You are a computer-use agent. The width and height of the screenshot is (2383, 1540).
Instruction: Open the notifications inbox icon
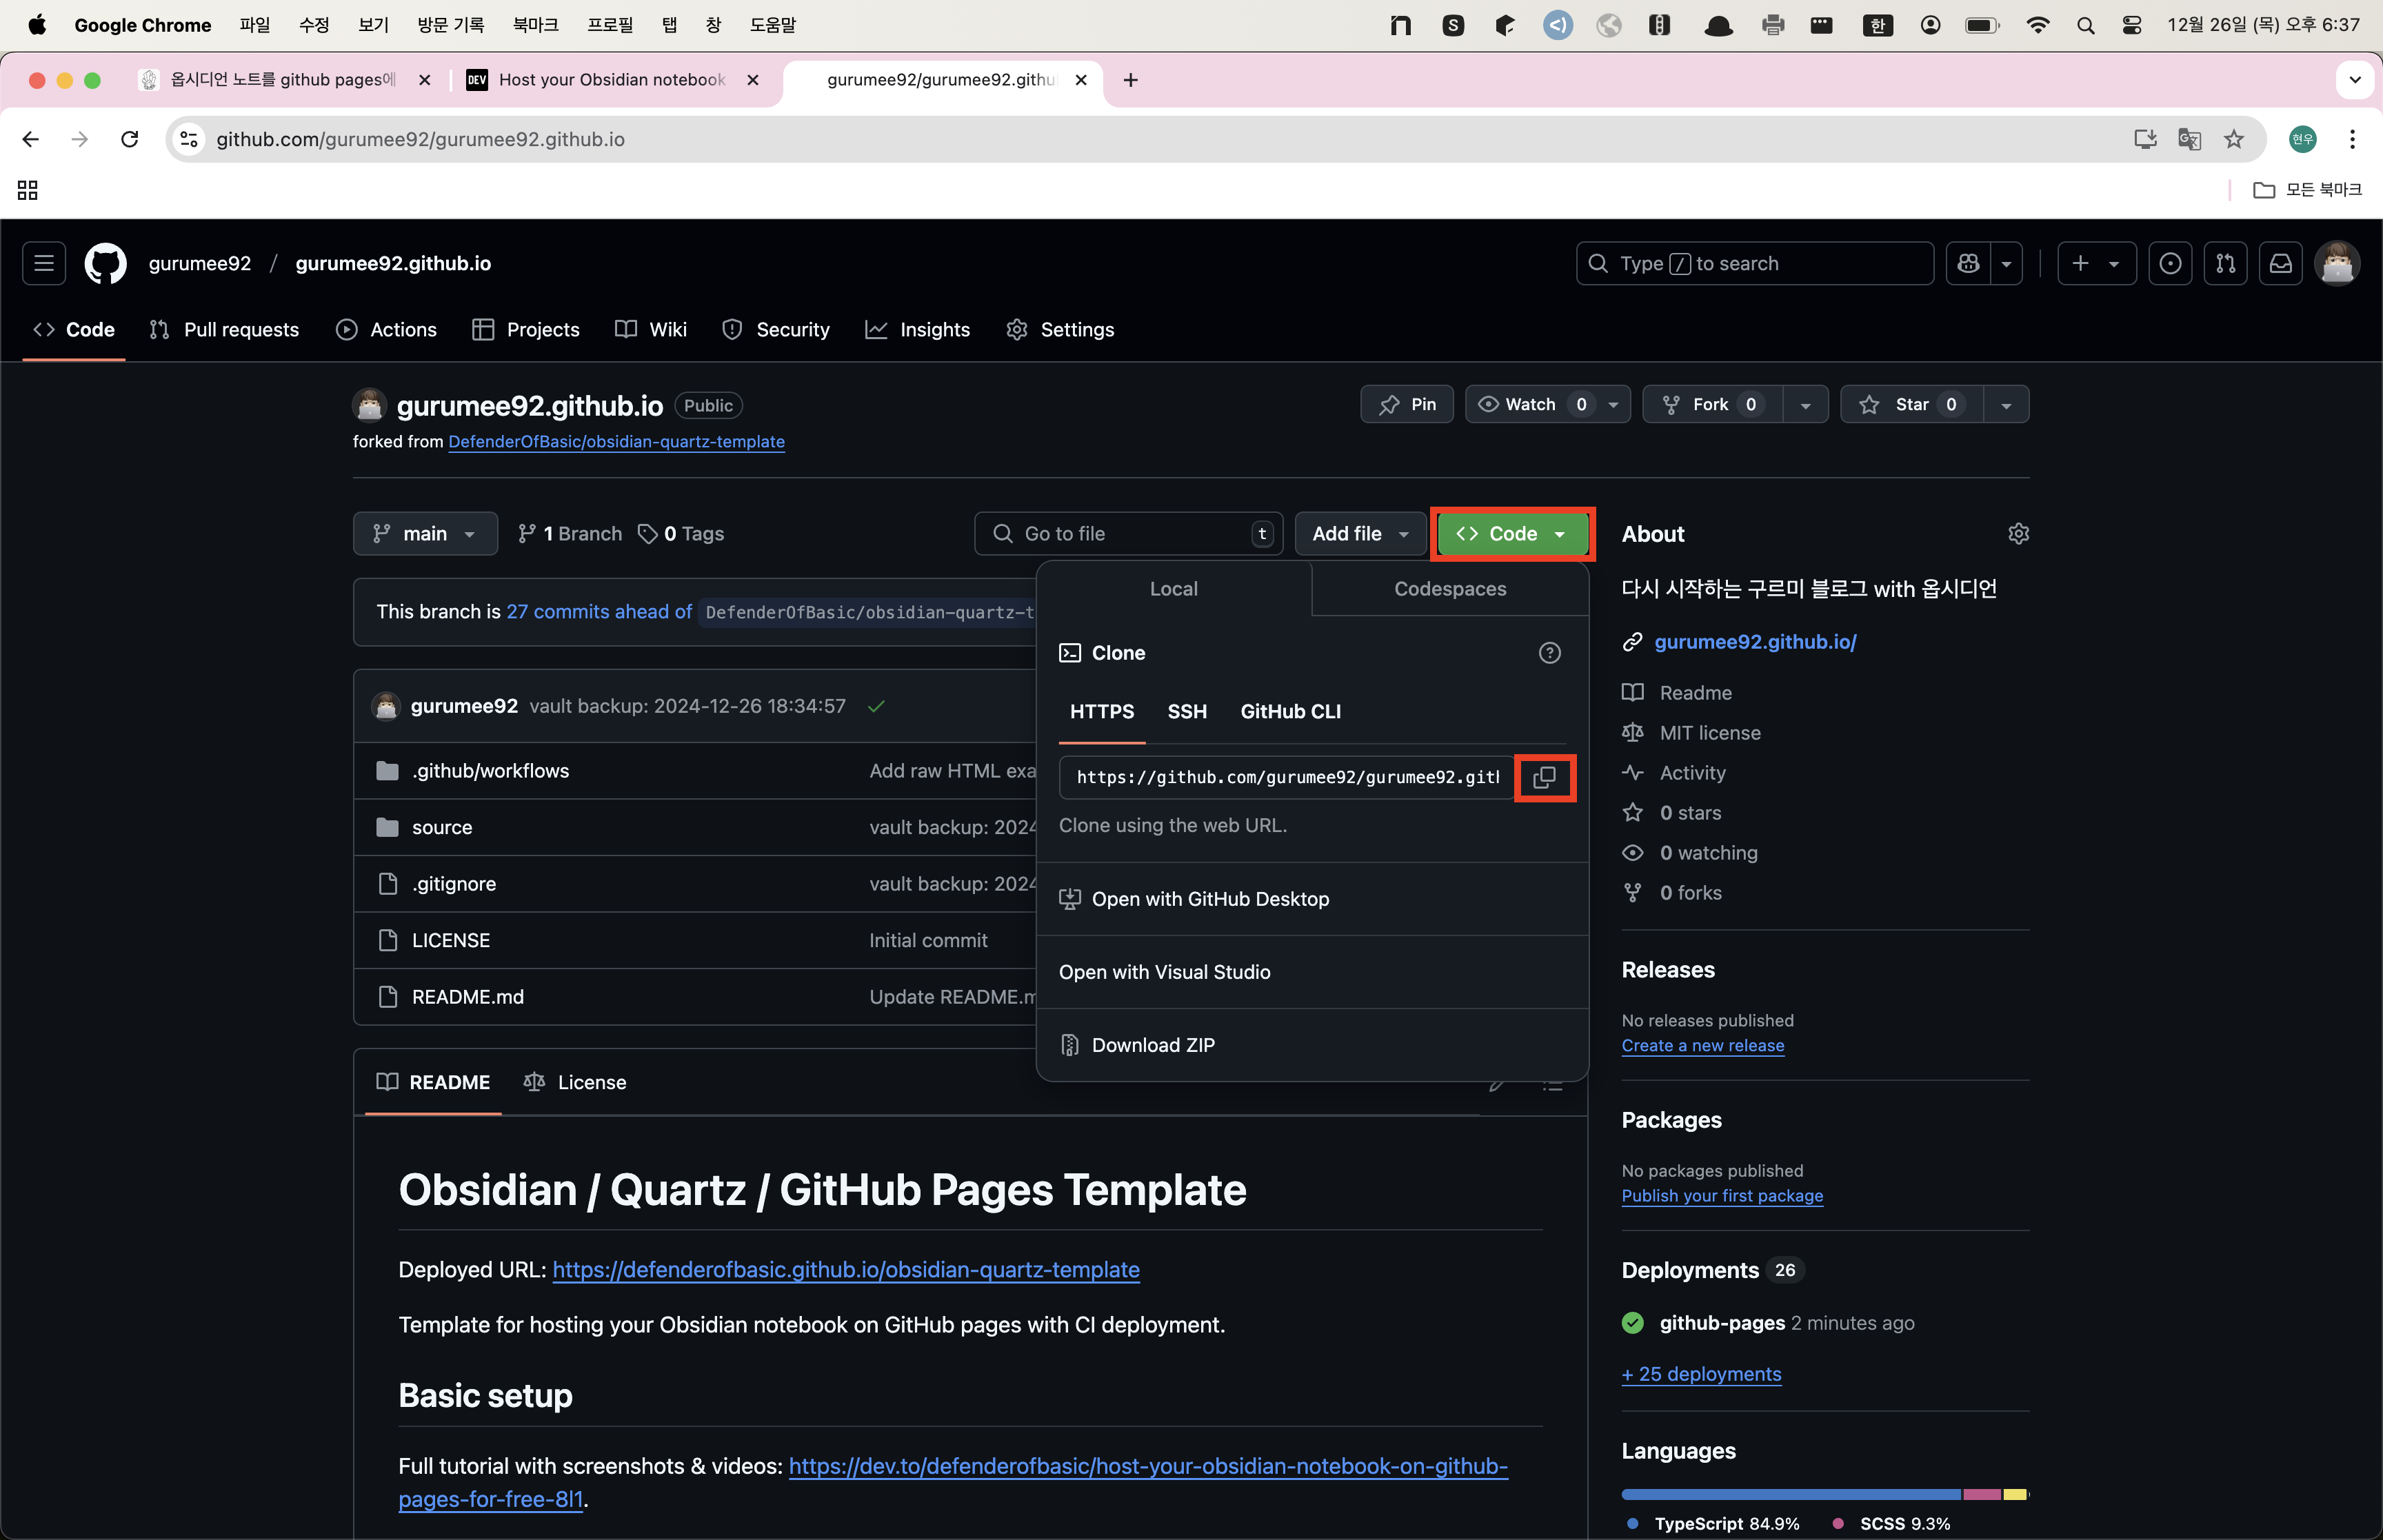[2280, 263]
